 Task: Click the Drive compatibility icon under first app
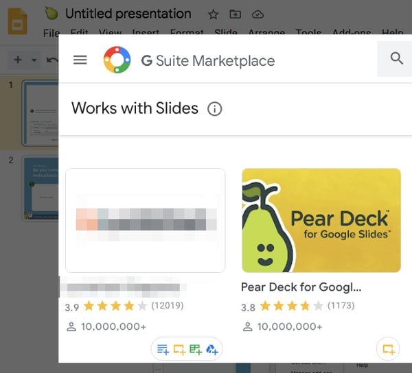211,350
